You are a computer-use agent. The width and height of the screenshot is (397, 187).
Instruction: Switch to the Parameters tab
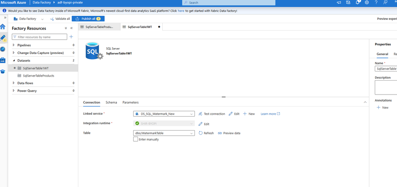tap(130, 102)
